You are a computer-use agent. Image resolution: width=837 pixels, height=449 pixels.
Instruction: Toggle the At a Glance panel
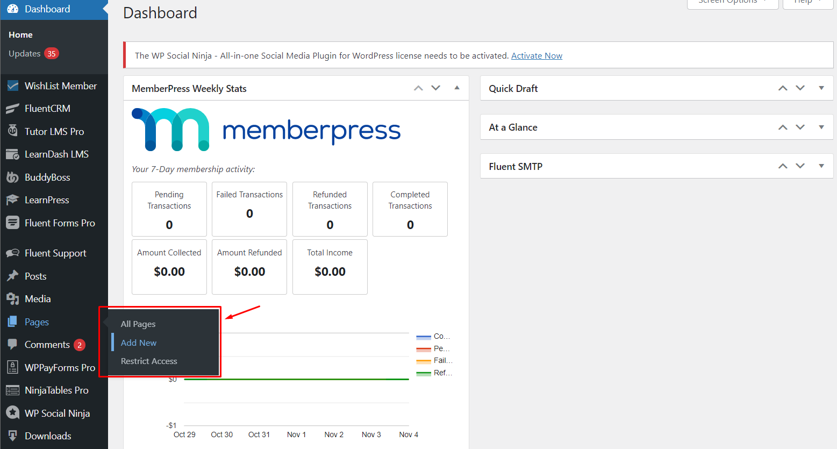(821, 127)
